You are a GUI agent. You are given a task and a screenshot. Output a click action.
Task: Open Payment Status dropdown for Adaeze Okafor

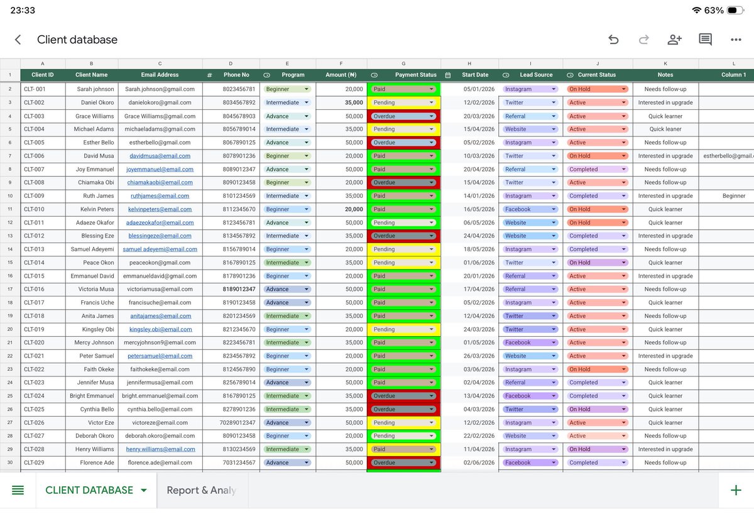(x=431, y=222)
